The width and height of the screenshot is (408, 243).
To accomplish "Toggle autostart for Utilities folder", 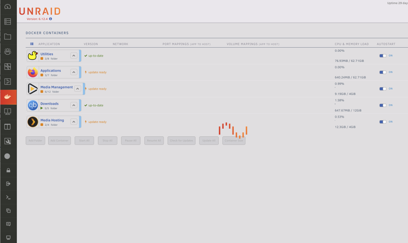I will point(383,55).
